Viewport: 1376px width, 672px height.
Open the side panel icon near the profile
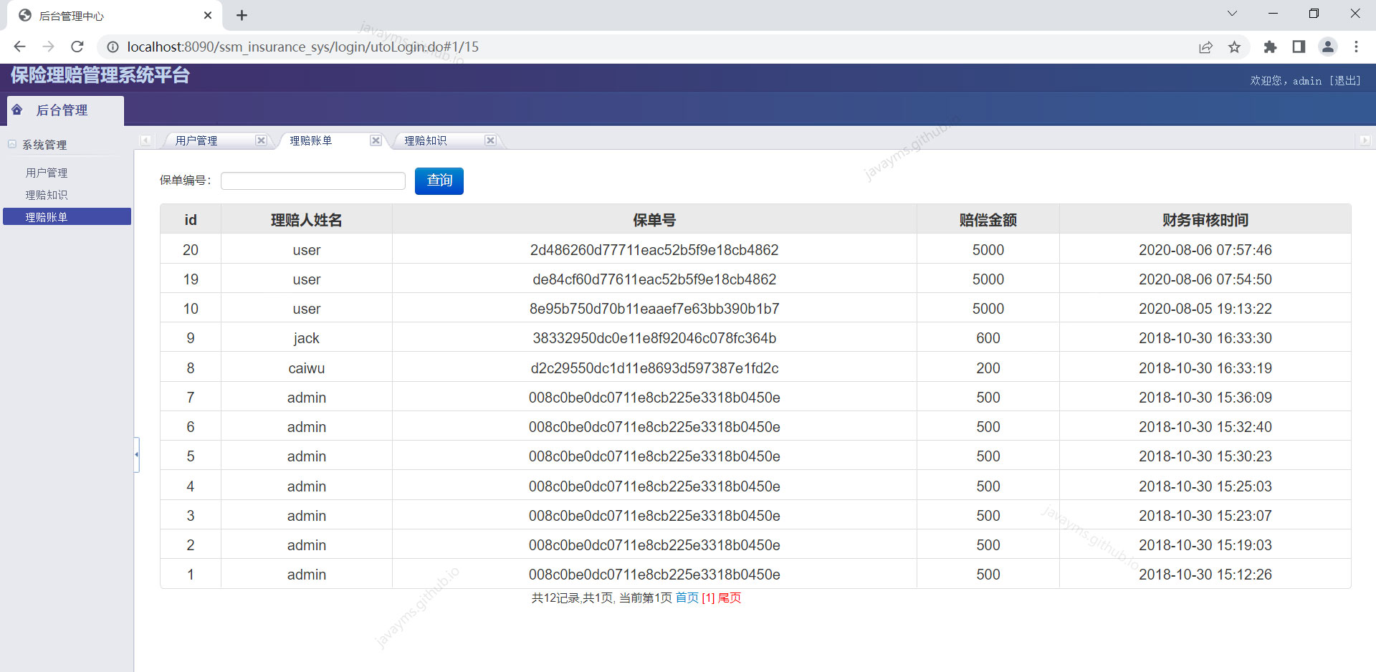1299,47
